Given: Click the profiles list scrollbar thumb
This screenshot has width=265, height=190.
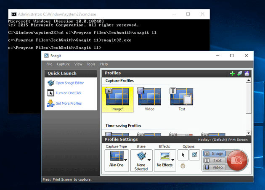Looking at the screenshot, I should tap(249, 98).
